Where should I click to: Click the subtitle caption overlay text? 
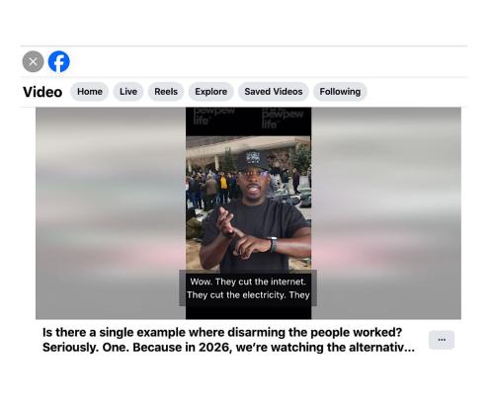point(248,288)
